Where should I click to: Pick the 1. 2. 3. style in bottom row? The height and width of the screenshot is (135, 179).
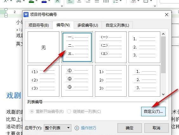(x=144, y=81)
